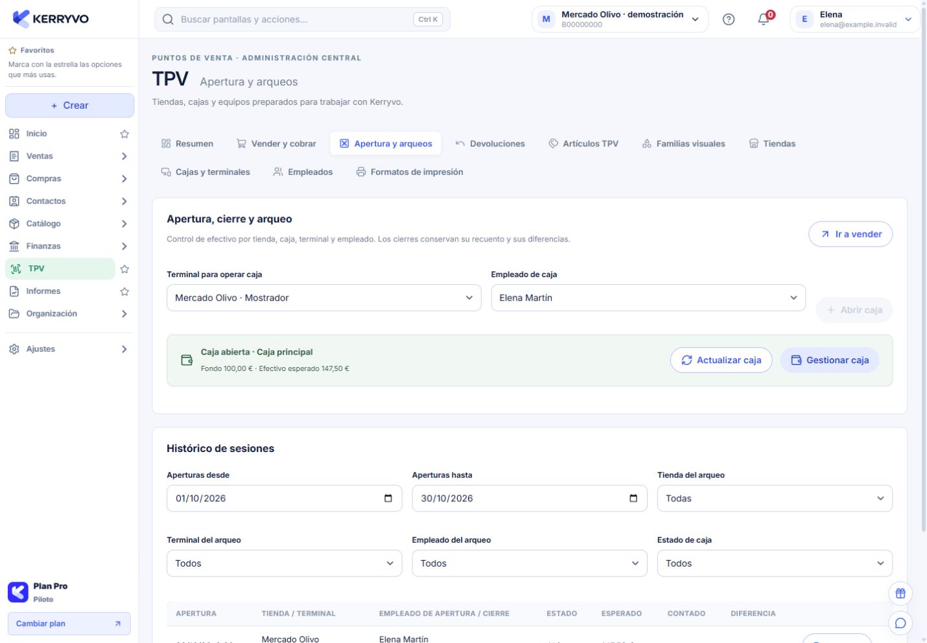Viewport: 927px width, 643px height.
Task: Toggle the star next to Informes
Action: coord(124,291)
